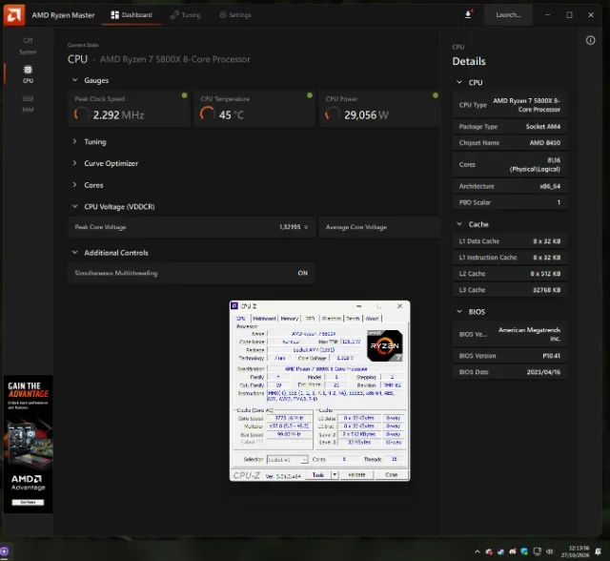Select the Memory tab in CPU-Z
610x561 pixels.
tap(290, 319)
